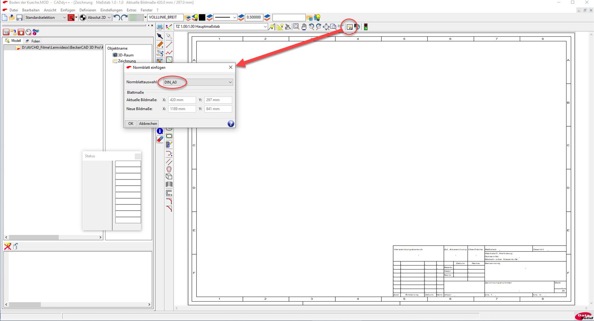
Task: Choose the line tool in vertical toolbar
Action: 169,45
